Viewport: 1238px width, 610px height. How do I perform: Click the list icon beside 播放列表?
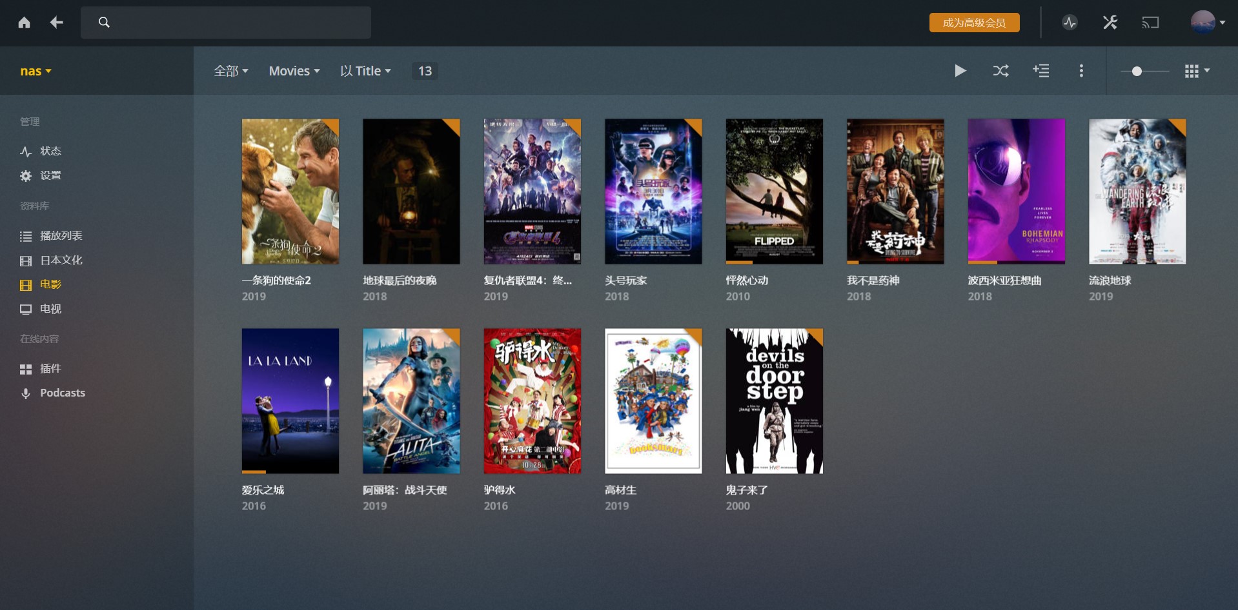point(26,237)
